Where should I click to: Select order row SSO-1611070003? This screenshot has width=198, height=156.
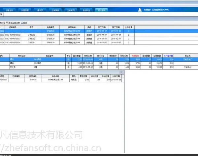[x=99, y=39]
